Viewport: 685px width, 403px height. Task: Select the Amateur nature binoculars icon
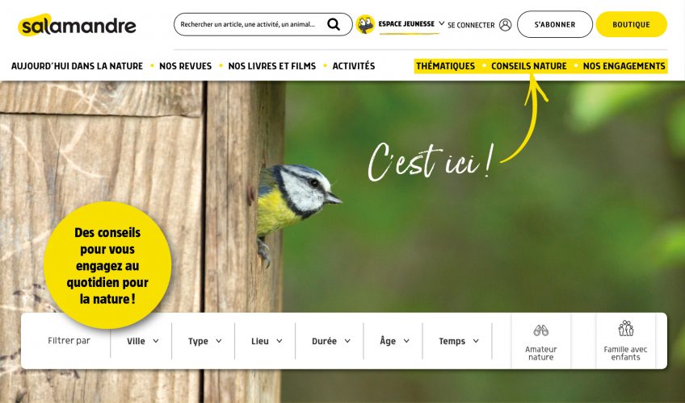pyautogui.click(x=541, y=330)
